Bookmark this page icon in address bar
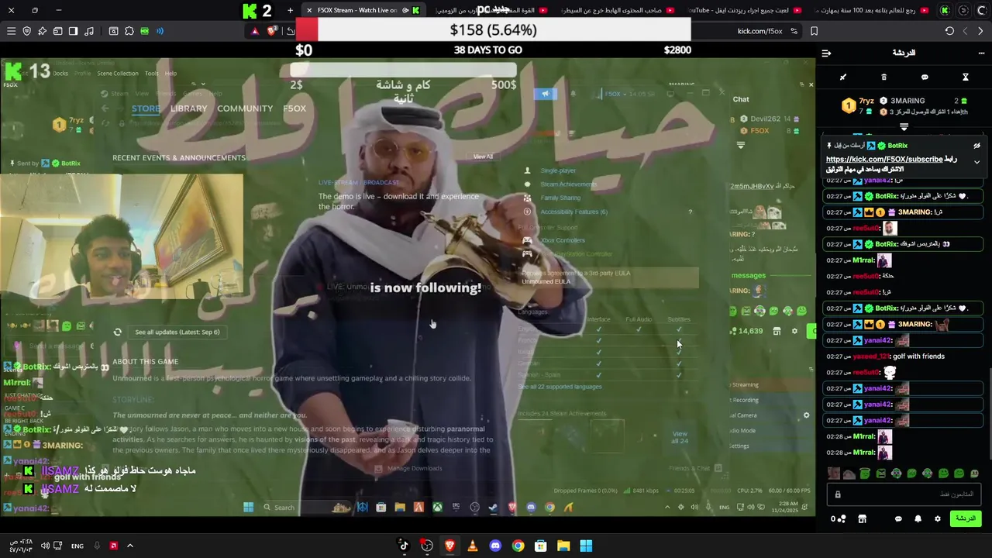992x558 pixels. [814, 31]
